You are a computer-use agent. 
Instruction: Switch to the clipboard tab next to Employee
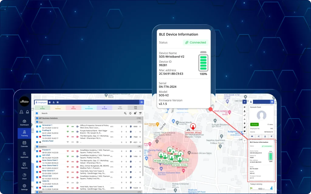(50, 102)
